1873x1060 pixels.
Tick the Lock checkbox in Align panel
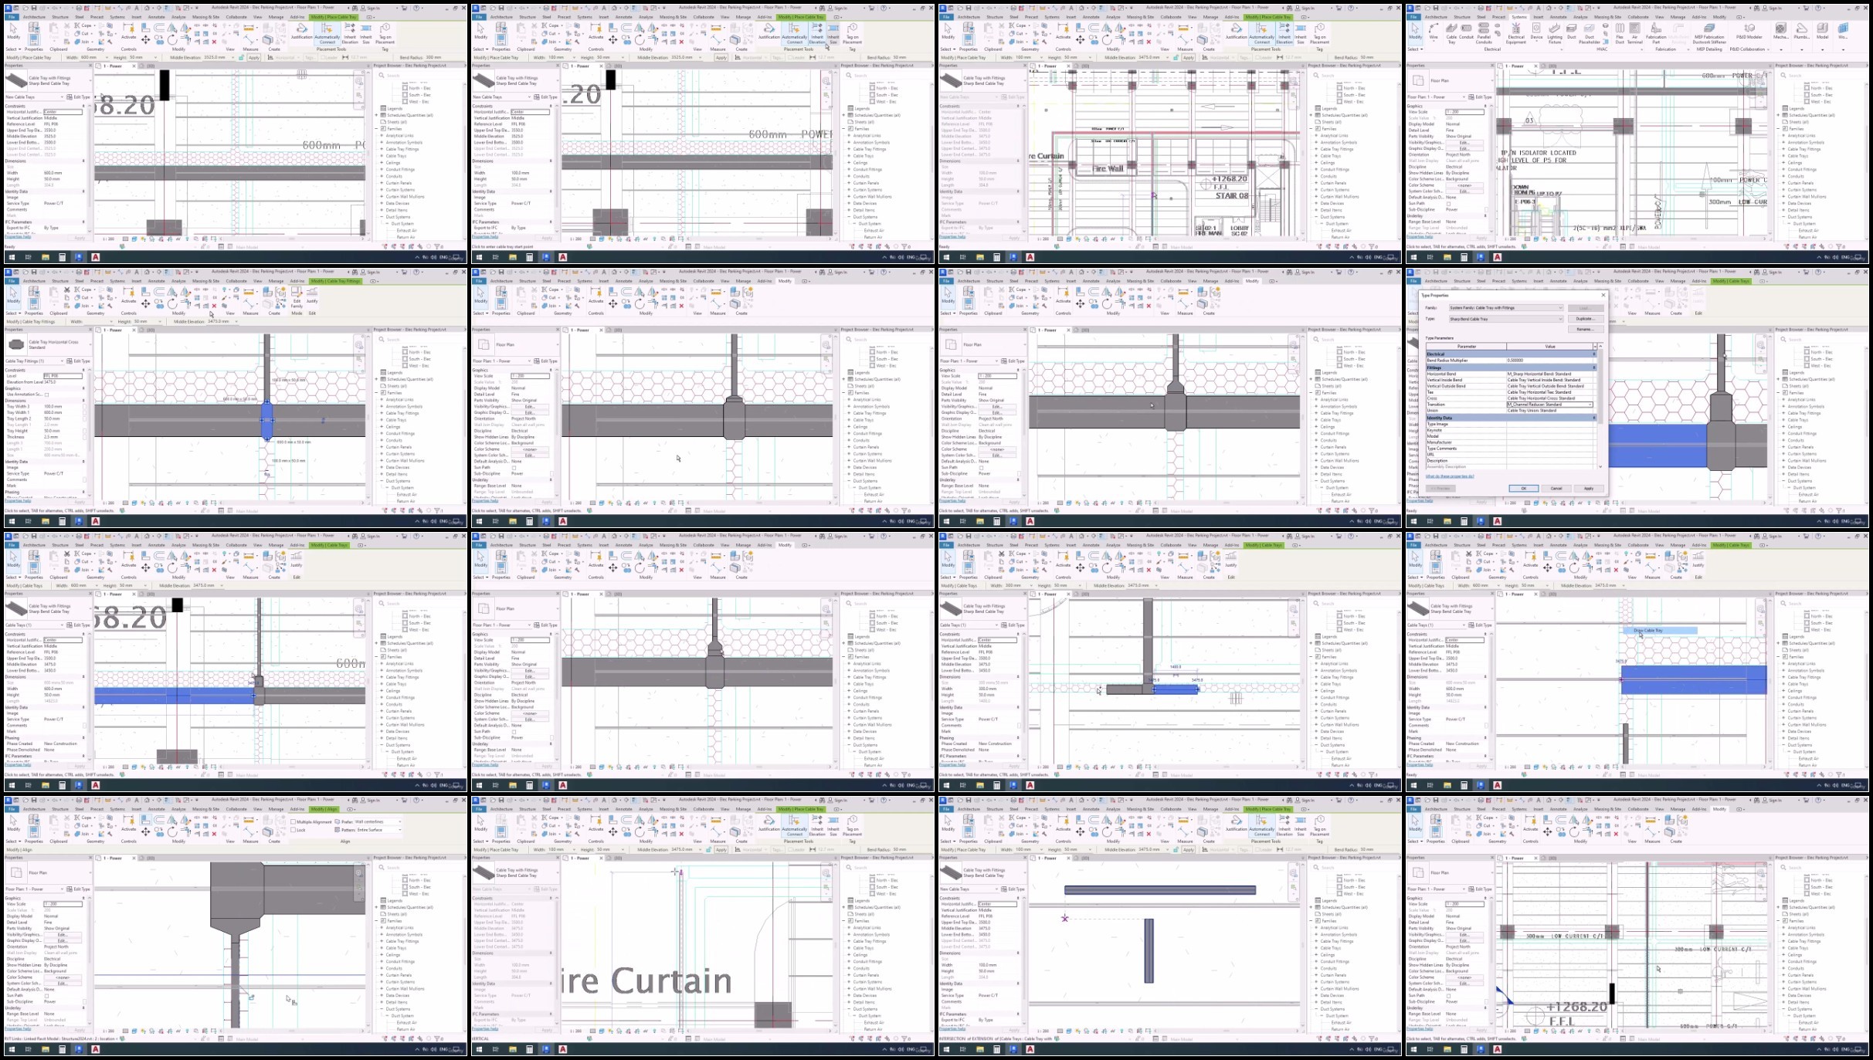click(x=293, y=830)
